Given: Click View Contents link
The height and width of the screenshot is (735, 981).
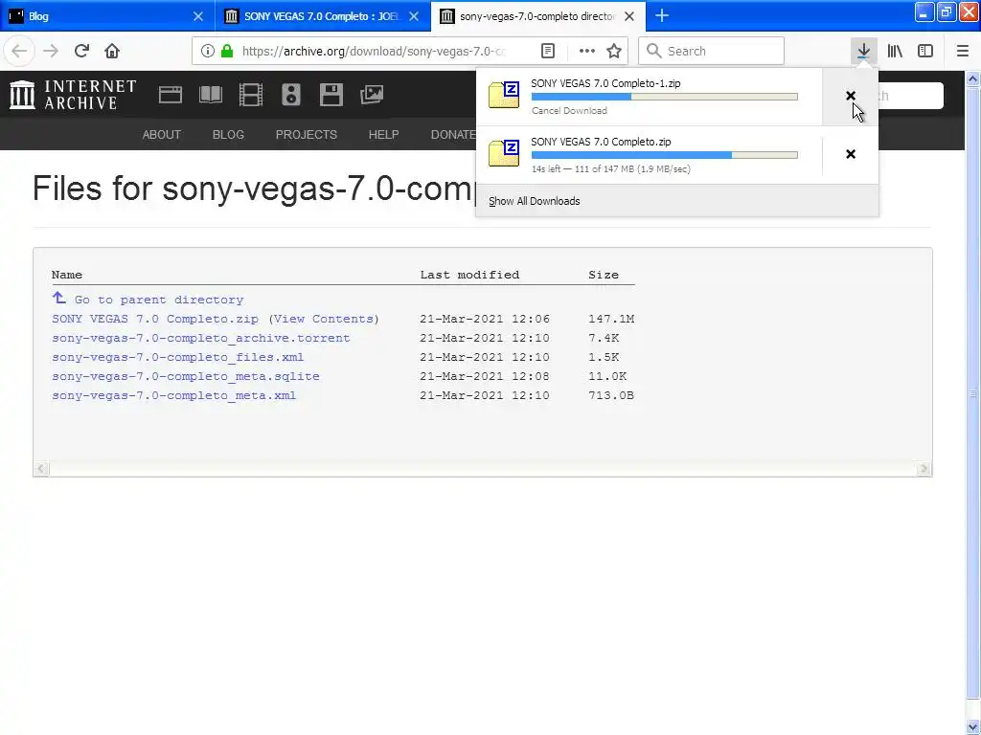Looking at the screenshot, I should 324,319.
